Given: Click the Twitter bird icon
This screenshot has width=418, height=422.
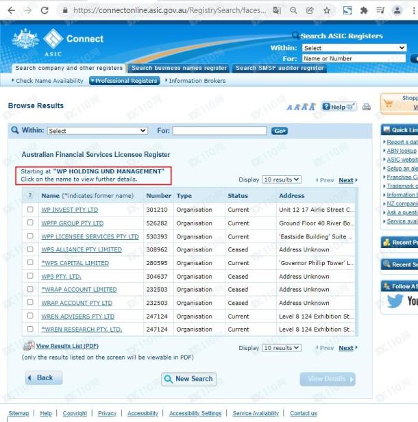Looking at the screenshot, I should coord(395,301).
